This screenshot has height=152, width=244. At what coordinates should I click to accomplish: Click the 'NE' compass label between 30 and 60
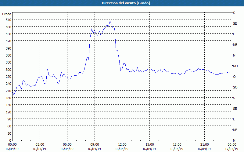tap(235, 130)
